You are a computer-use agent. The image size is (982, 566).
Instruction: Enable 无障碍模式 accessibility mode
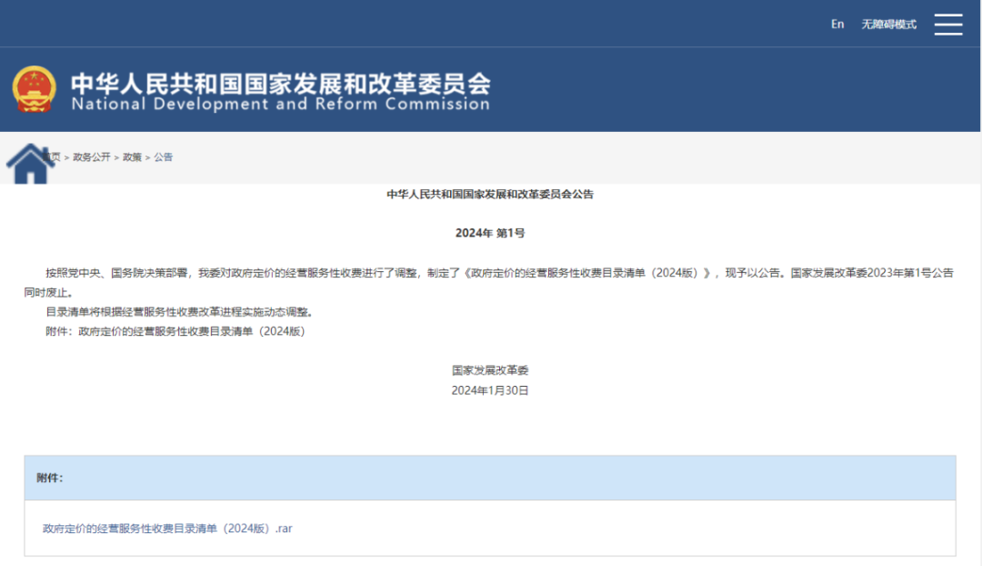tap(888, 25)
